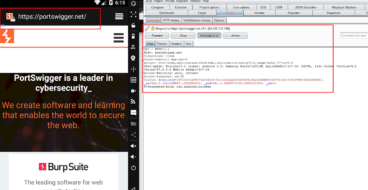Image resolution: width=368 pixels, height=190 pixels.
Task: Open the Burp menu in menu bar
Action: tap(148, 1)
